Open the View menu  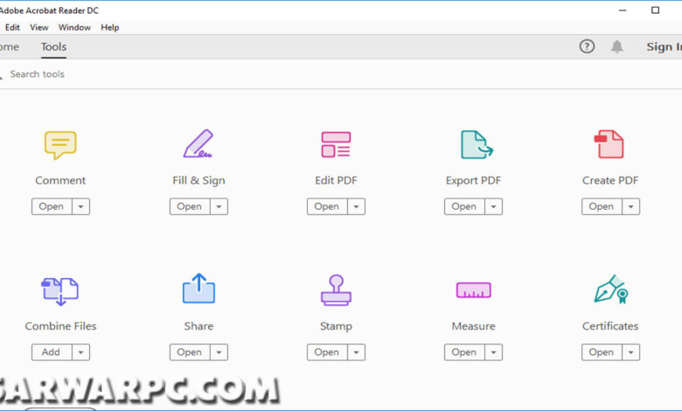[x=39, y=27]
